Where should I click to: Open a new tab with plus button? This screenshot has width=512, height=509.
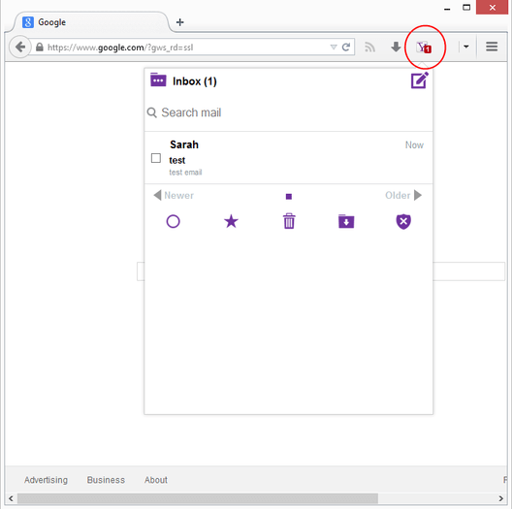[180, 22]
